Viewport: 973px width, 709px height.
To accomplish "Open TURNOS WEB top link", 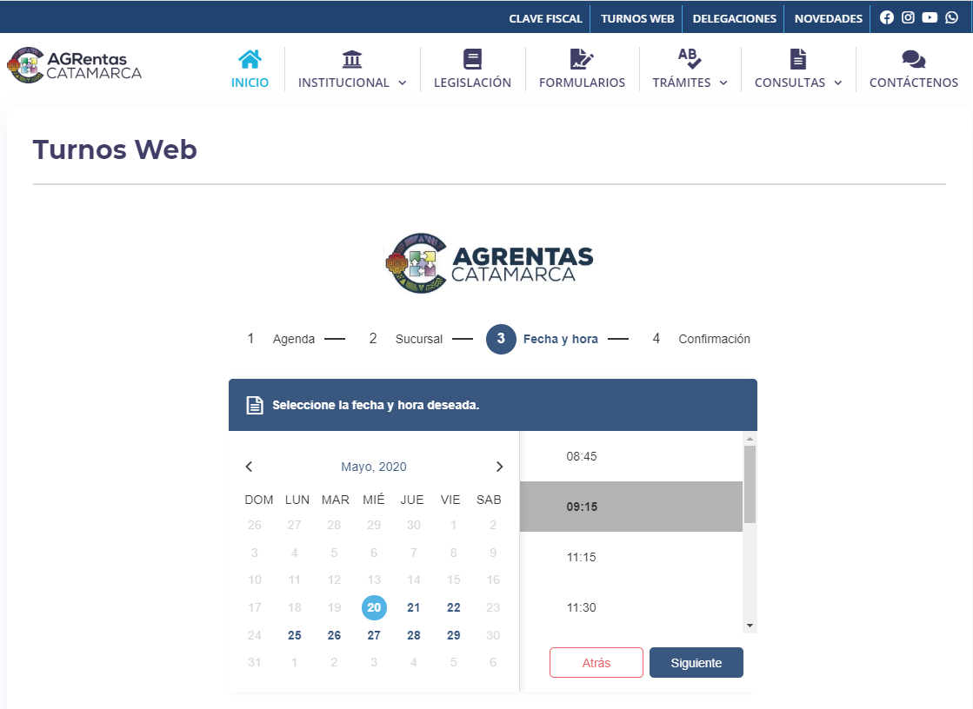I will [x=637, y=18].
